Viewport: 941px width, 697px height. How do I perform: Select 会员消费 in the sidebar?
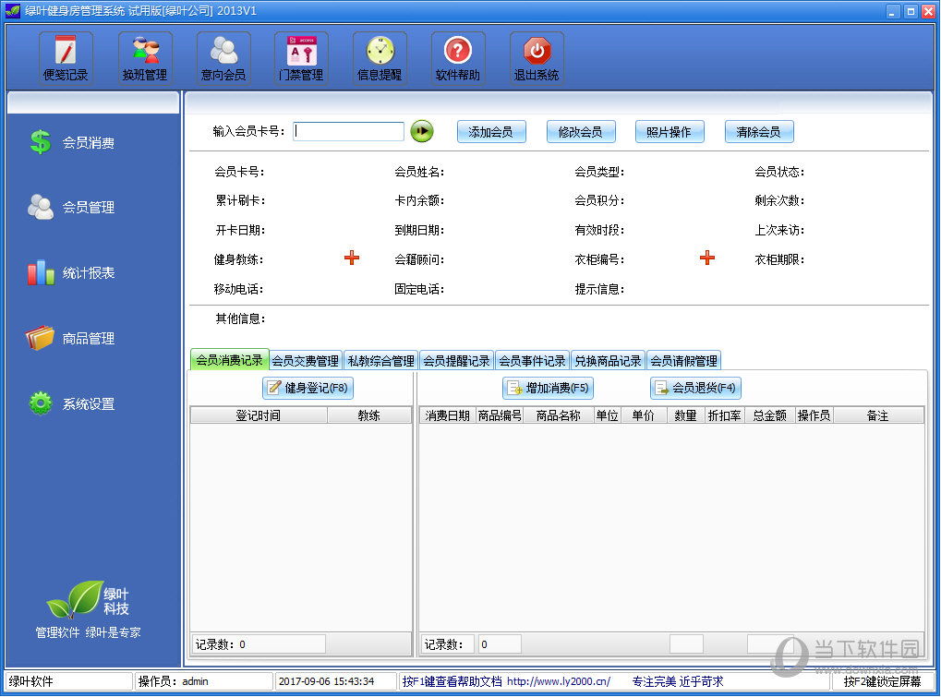88,143
